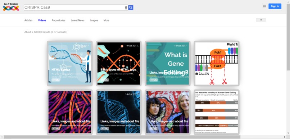Open the scientist and DNA helix thumbnail
290x139 pixels.
[x=70, y=63]
